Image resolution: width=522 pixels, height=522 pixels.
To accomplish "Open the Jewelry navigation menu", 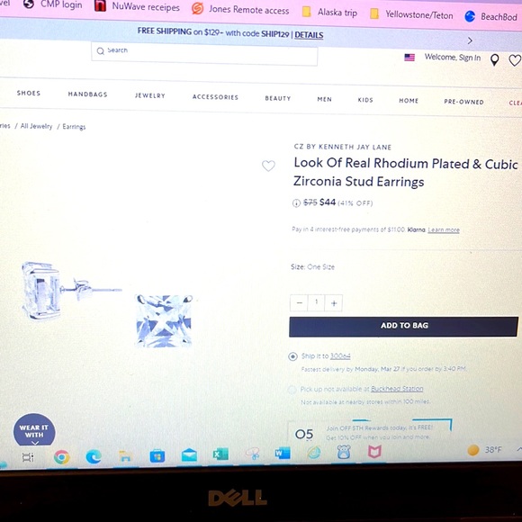I will coord(149,95).
